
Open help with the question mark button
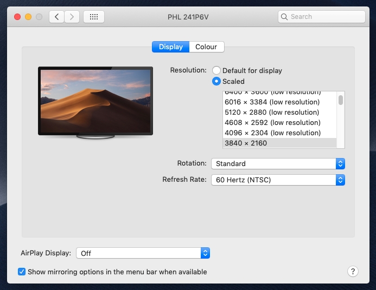tap(353, 272)
